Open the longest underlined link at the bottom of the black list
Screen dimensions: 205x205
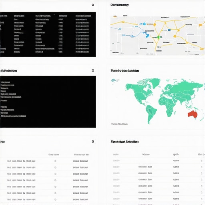click(x=13, y=116)
